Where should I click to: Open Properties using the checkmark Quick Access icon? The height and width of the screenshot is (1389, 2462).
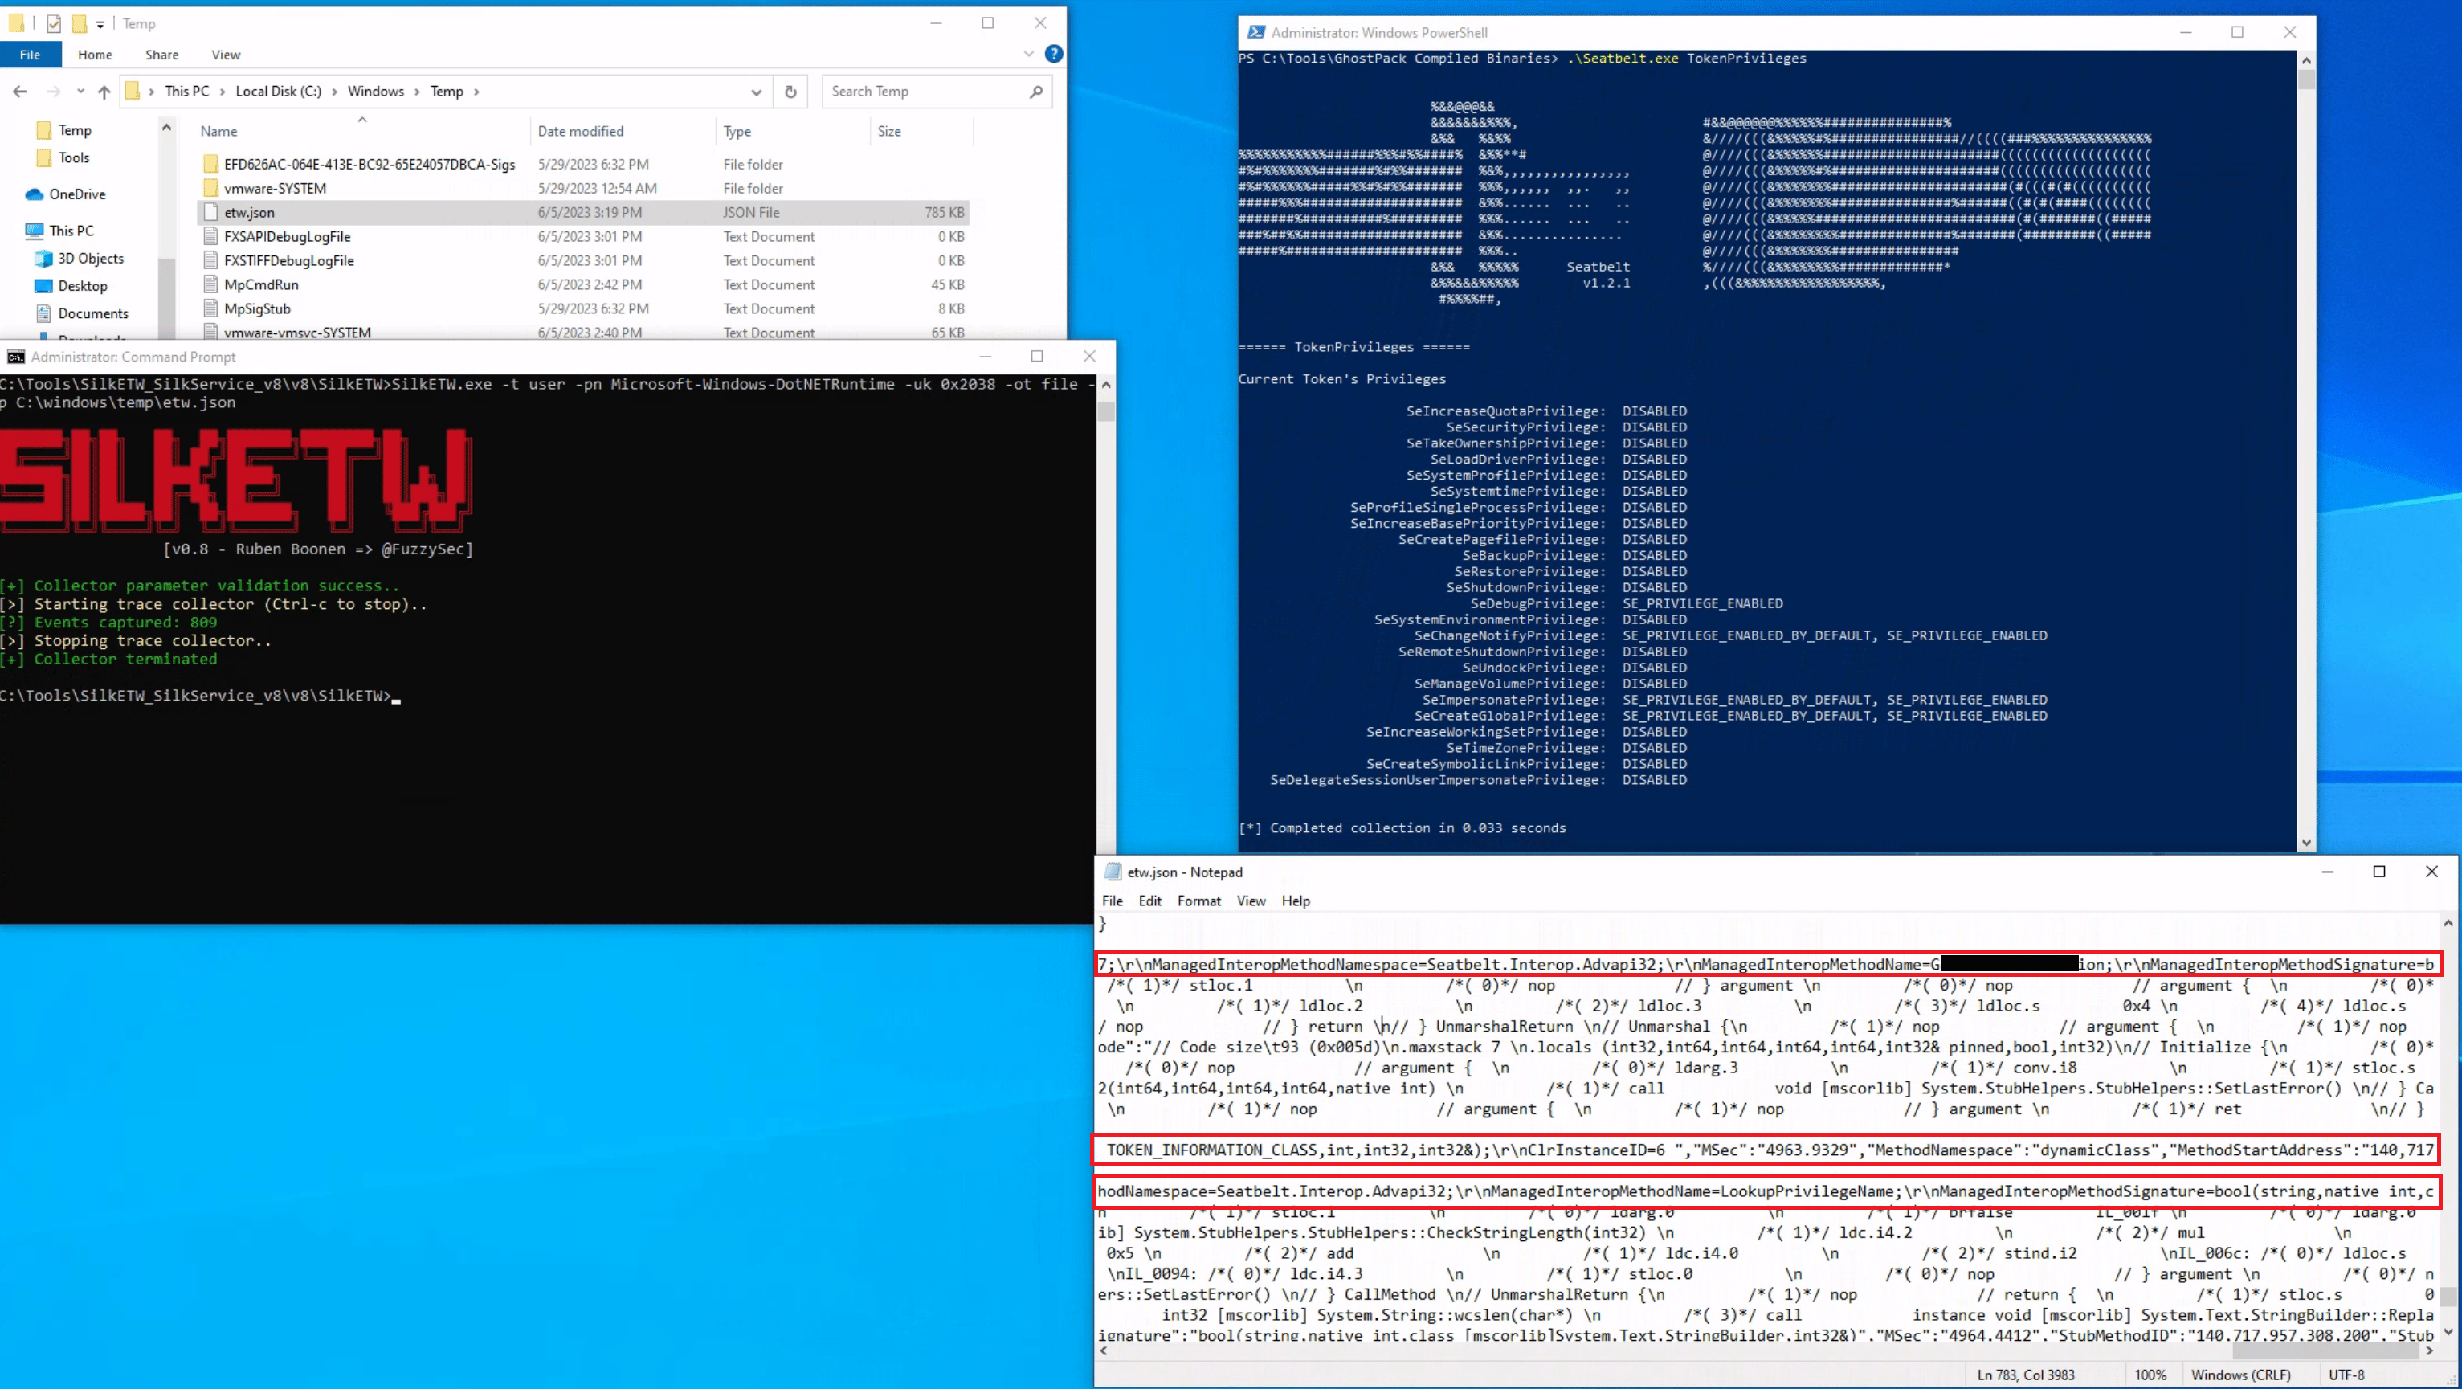[x=55, y=24]
